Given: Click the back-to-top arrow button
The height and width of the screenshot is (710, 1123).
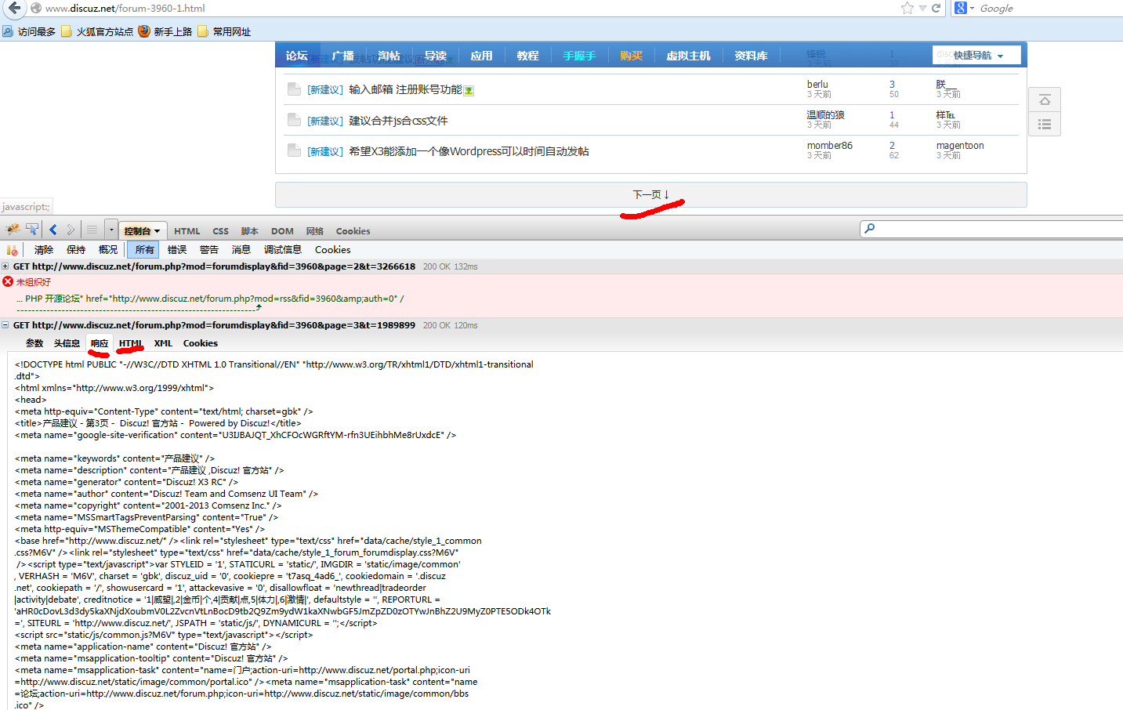Looking at the screenshot, I should (x=1045, y=100).
